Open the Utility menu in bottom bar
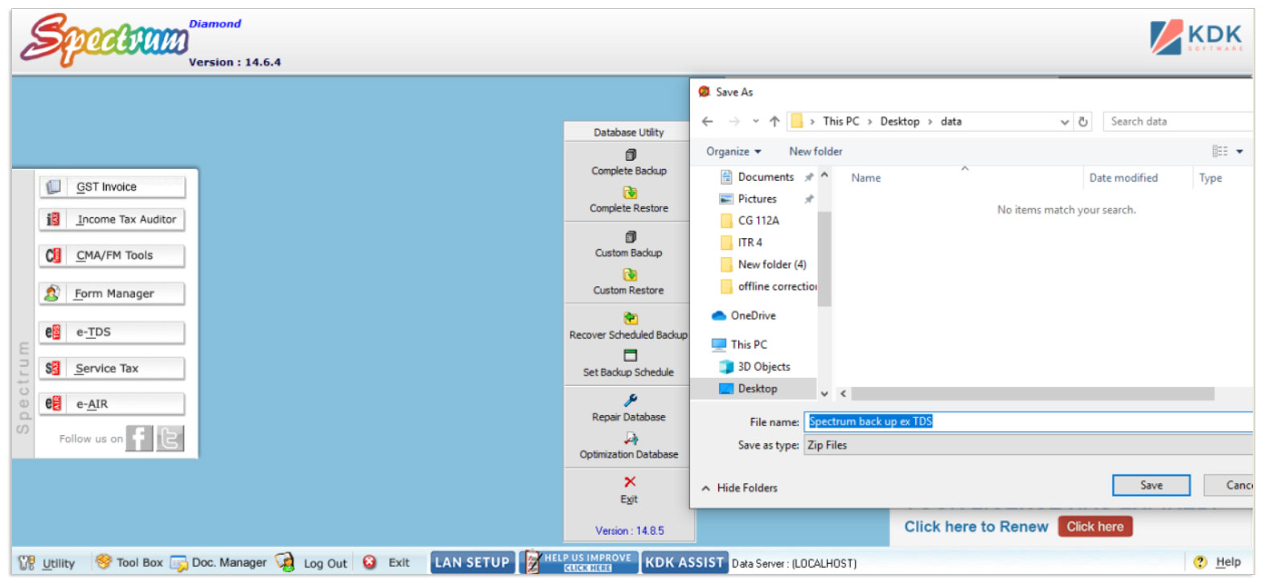The width and height of the screenshot is (1269, 583). [47, 563]
